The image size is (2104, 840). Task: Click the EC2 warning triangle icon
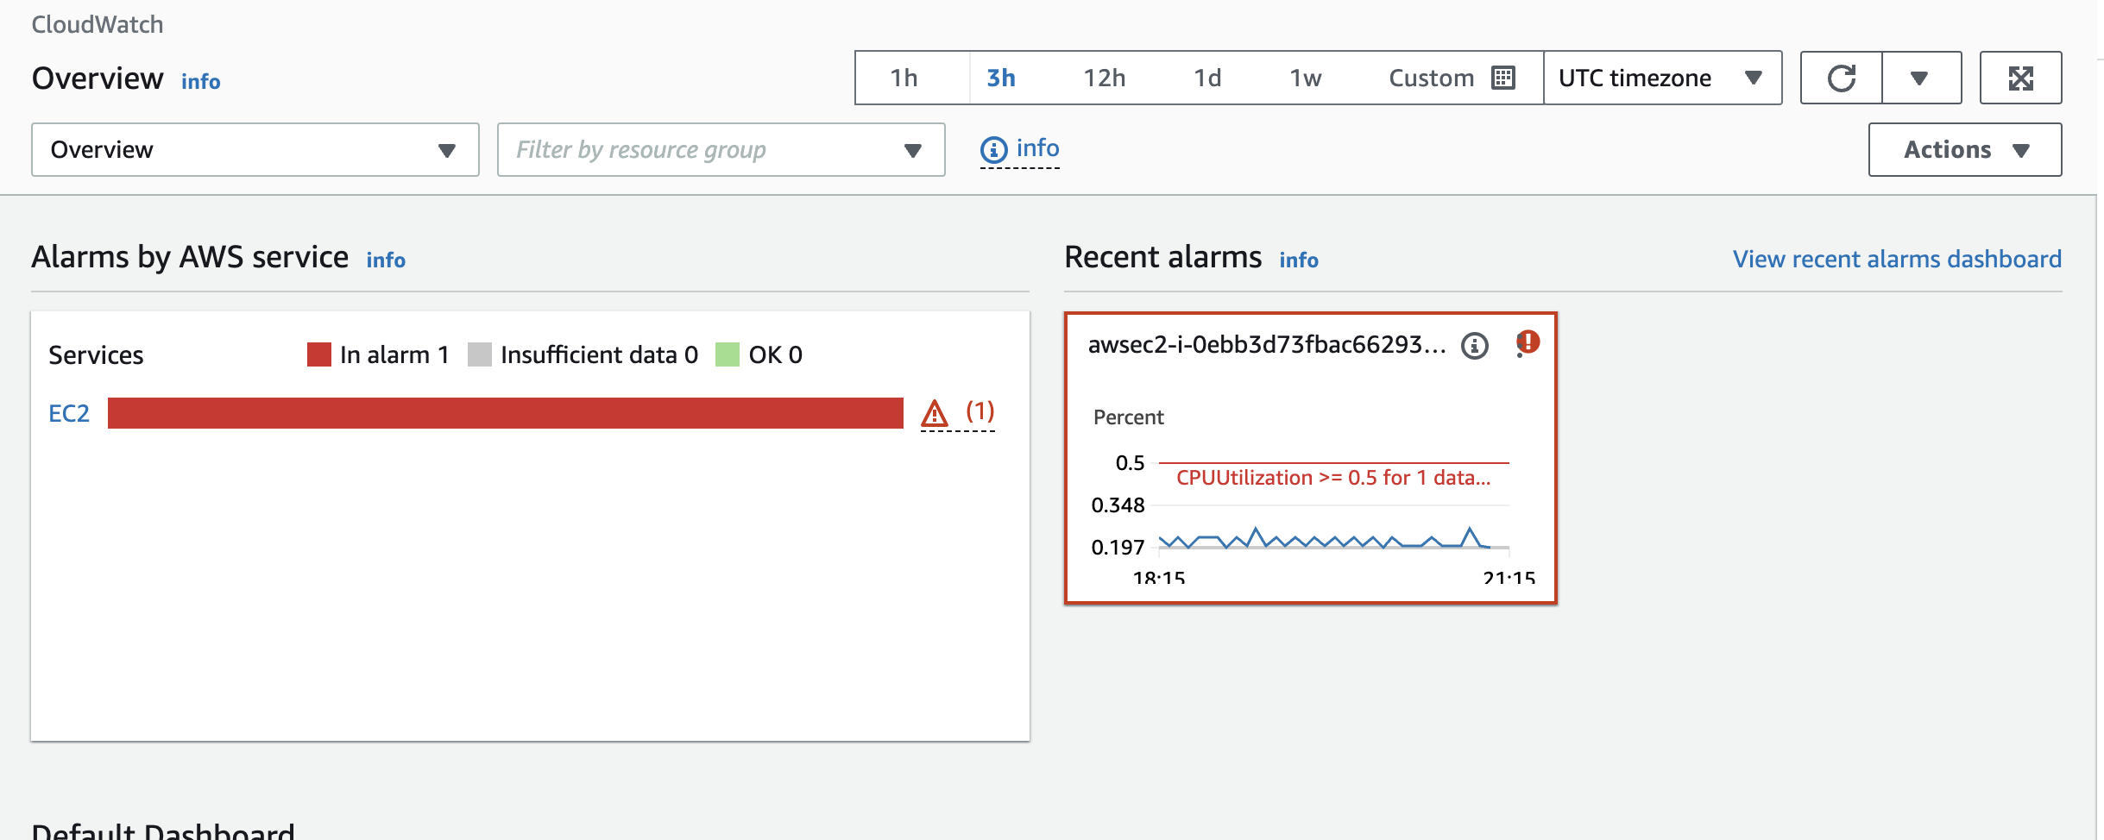tap(935, 414)
